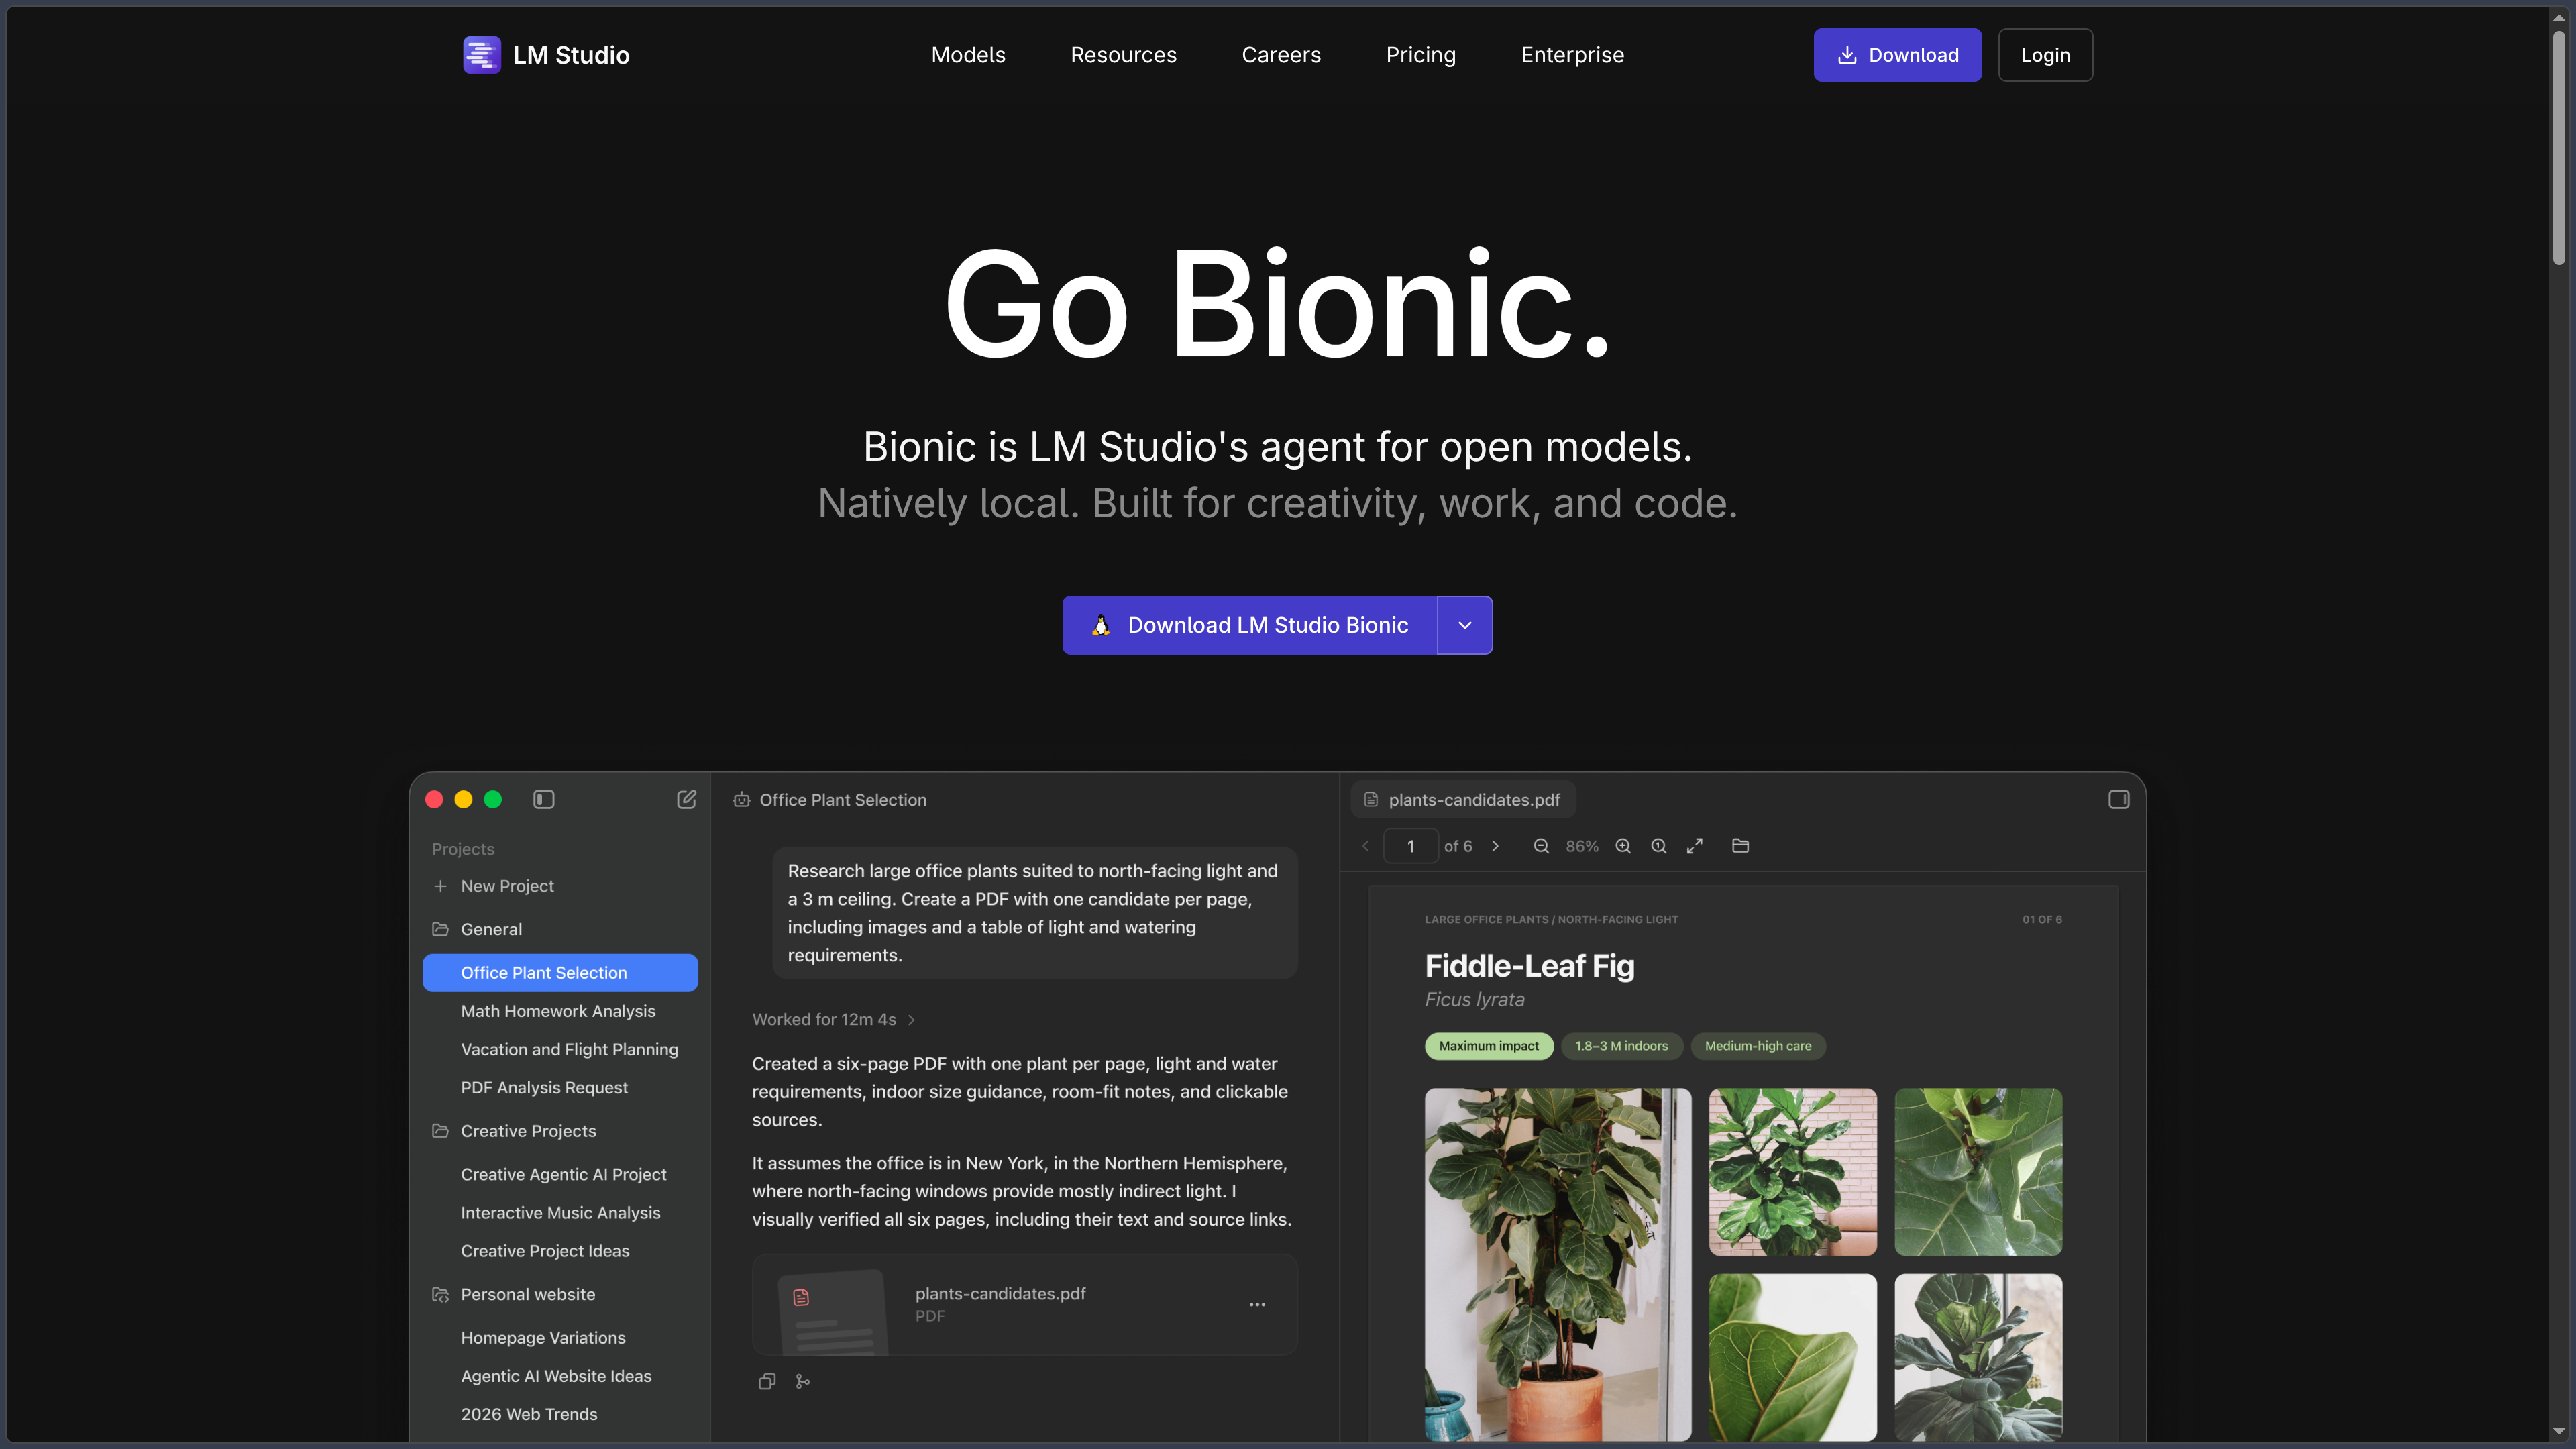This screenshot has height=1449, width=2576.
Task: Click the page vertical scrollbar thumb
Action: (x=2558, y=148)
